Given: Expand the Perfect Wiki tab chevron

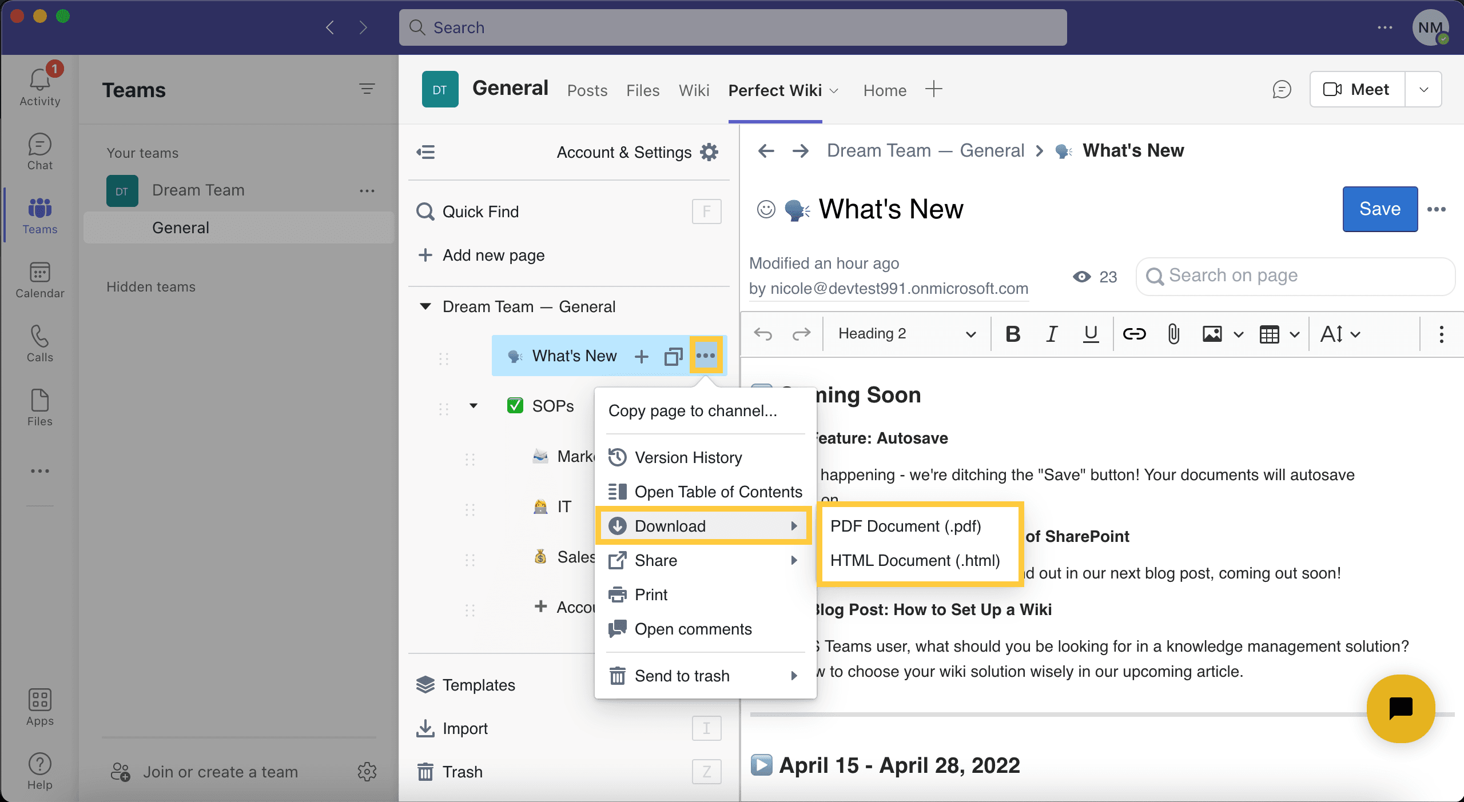Looking at the screenshot, I should pyautogui.click(x=834, y=91).
